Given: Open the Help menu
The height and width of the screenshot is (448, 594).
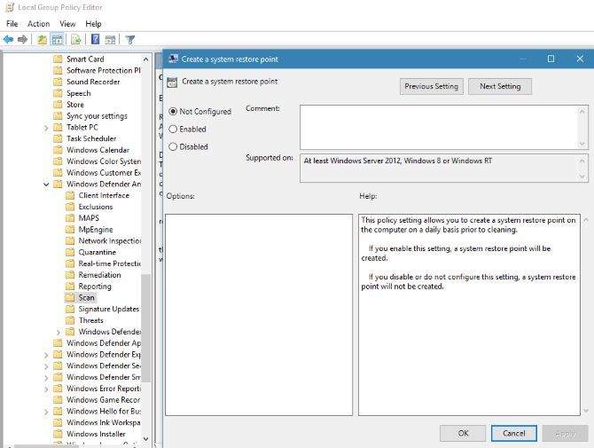Looking at the screenshot, I should (x=93, y=23).
